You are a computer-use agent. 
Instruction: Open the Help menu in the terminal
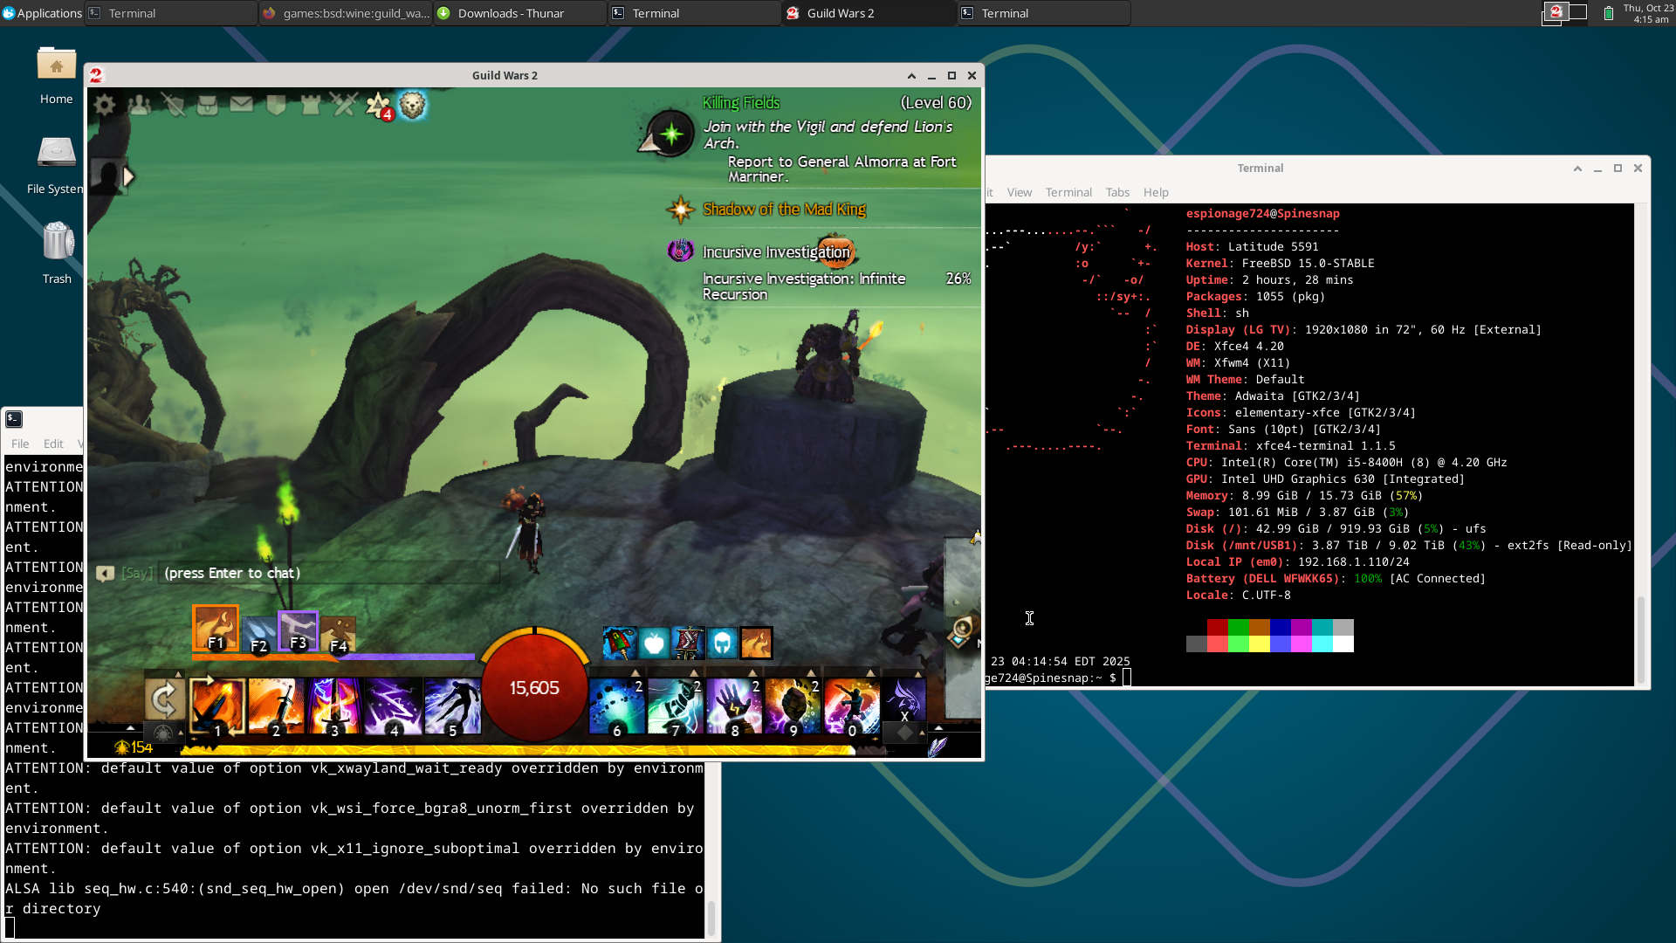click(1156, 192)
